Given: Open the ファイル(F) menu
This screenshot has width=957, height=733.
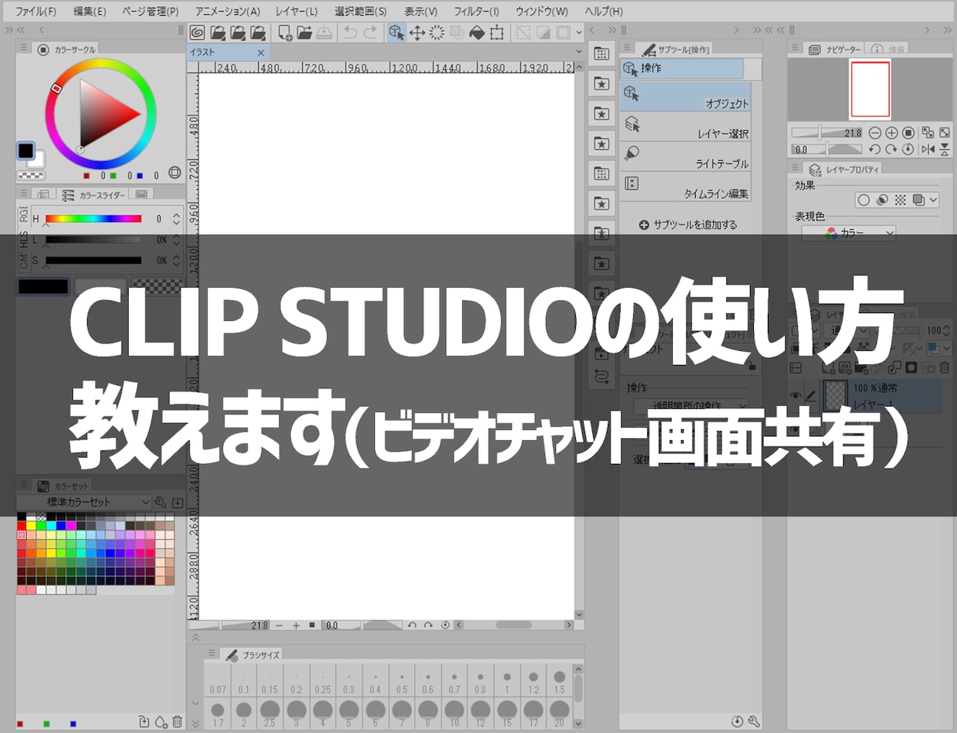Looking at the screenshot, I should click(x=36, y=12).
